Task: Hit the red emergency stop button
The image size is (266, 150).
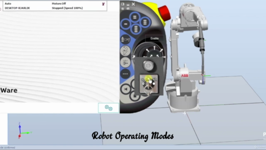Action: click(x=165, y=13)
